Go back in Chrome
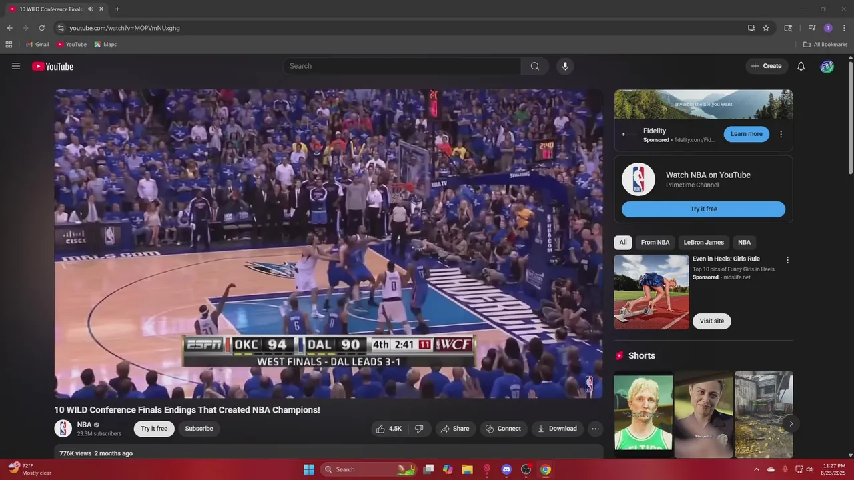The height and width of the screenshot is (480, 854). coord(9,28)
